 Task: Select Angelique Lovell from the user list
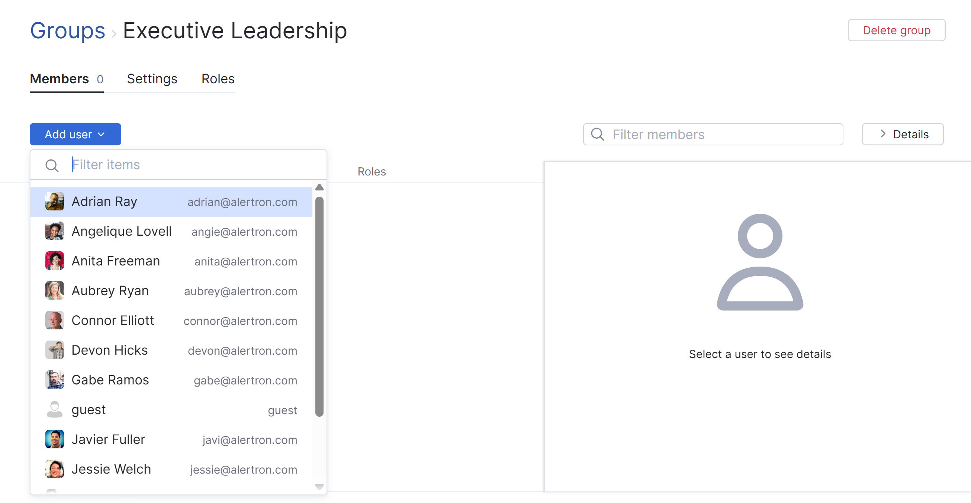pyautogui.click(x=121, y=231)
